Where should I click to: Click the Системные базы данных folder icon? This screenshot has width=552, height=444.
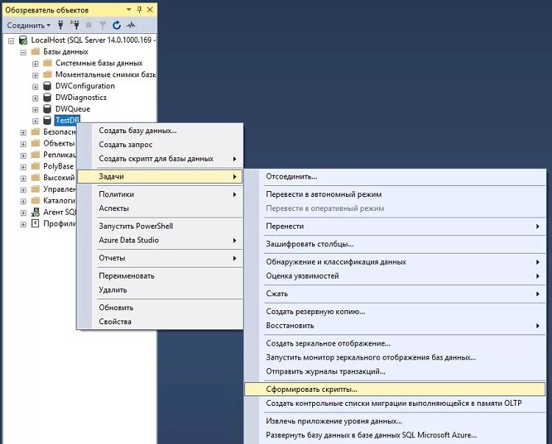[48, 63]
